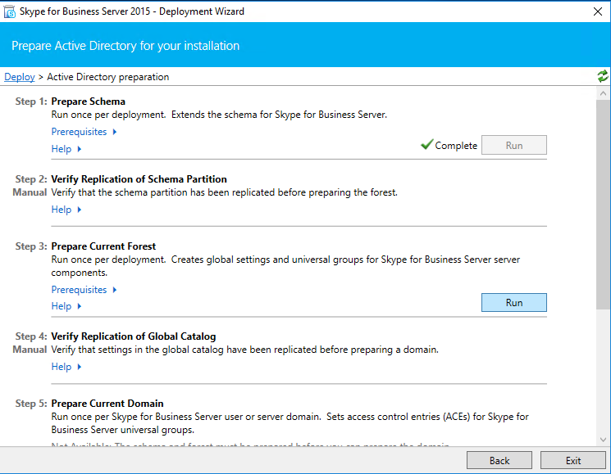611x474 pixels.
Task: Click the Skype for Business app icon in title bar
Action: pyautogui.click(x=9, y=11)
